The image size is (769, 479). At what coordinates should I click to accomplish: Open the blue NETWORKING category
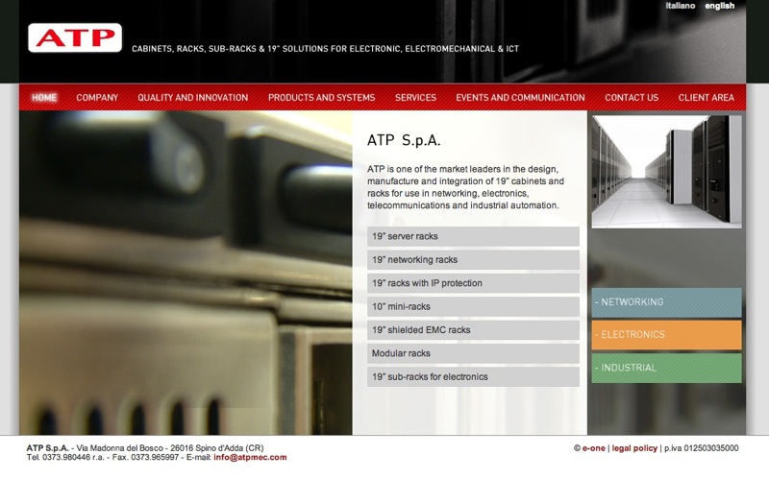pyautogui.click(x=666, y=302)
